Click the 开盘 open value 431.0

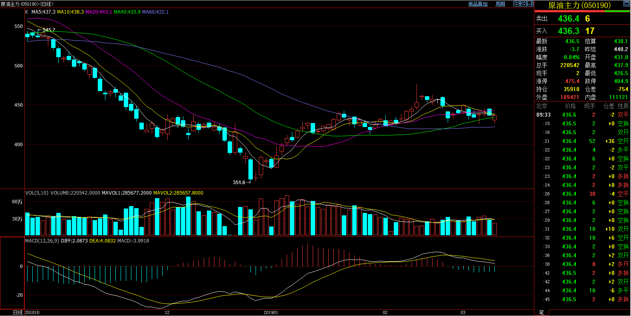[x=621, y=58]
